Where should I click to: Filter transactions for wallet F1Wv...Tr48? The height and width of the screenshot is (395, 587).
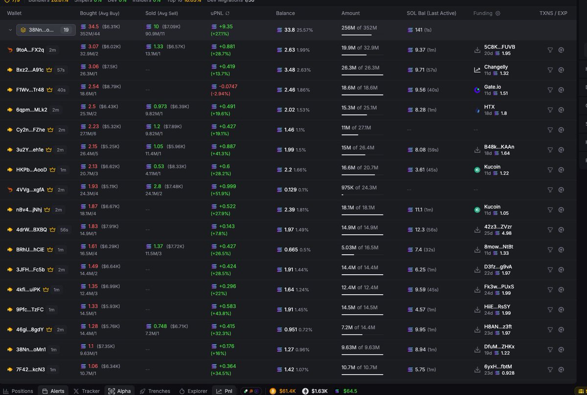tap(550, 90)
